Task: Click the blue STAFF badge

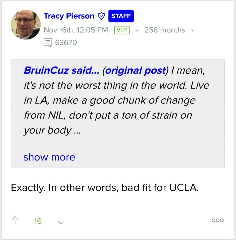Action: [x=121, y=16]
